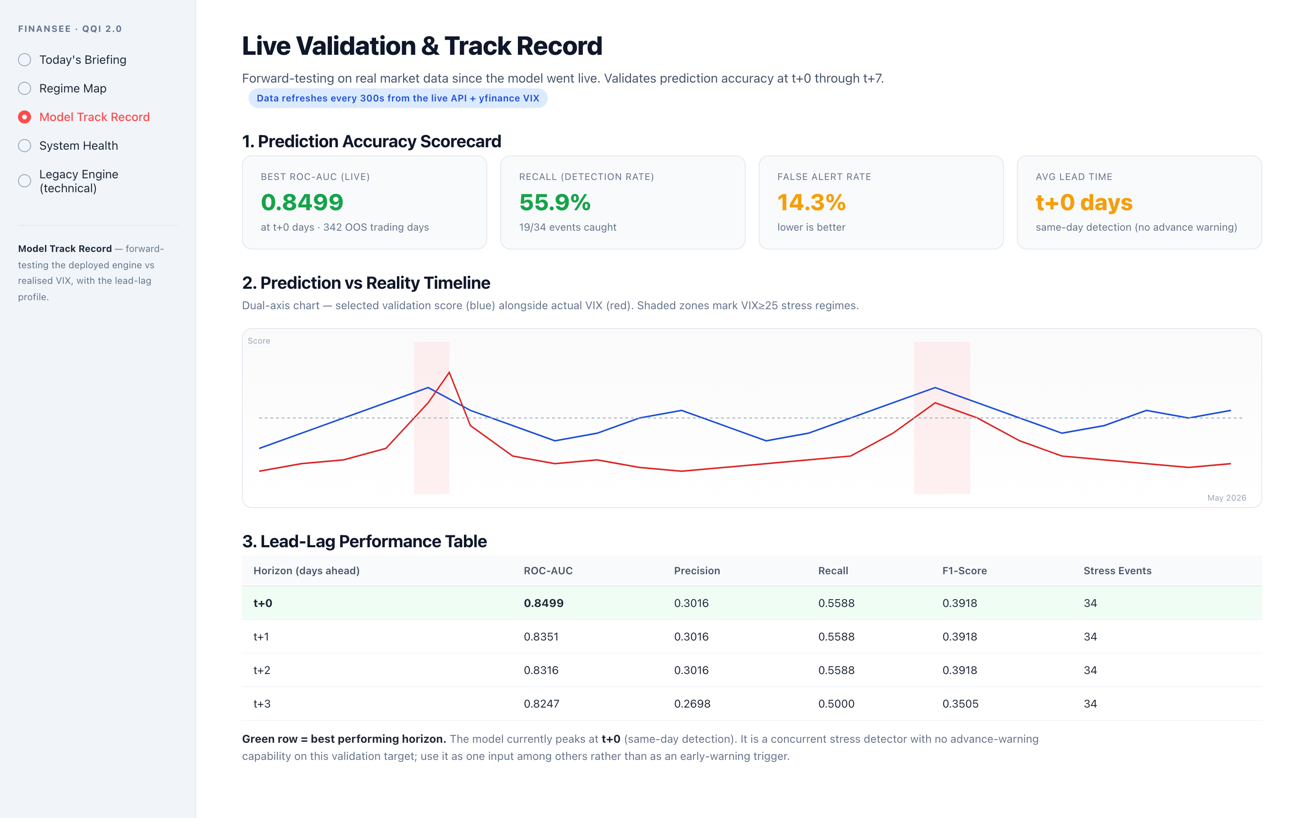Click the System Health label
1308x818 pixels.
point(78,146)
